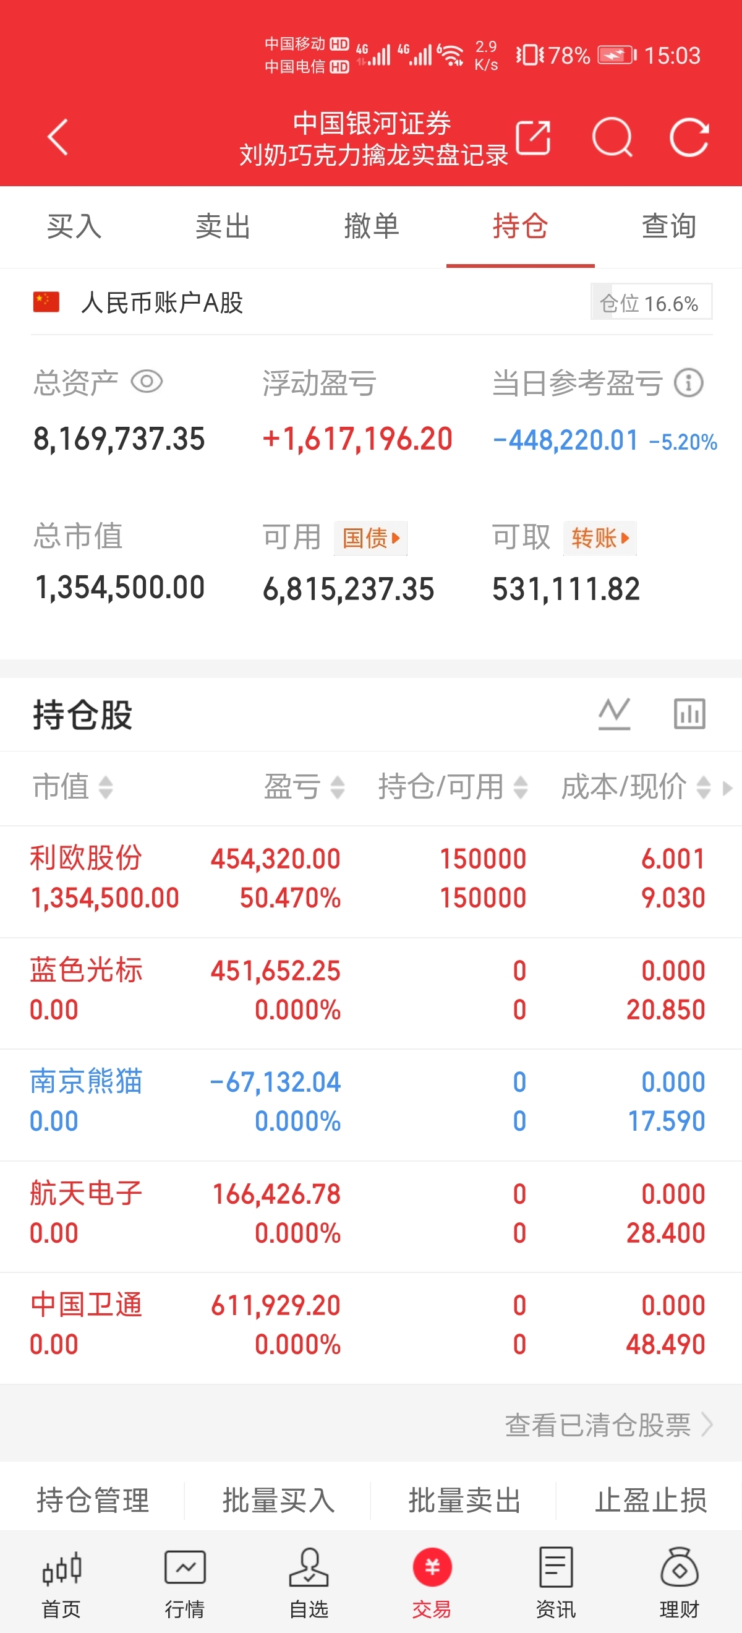Tap 批量卖出 button
This screenshot has height=1633, width=742.
[x=464, y=1501]
